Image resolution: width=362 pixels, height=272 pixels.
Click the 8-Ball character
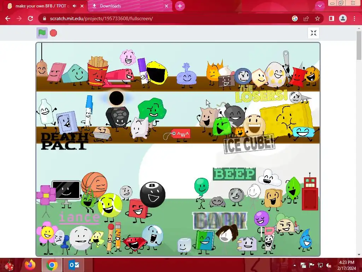point(153,194)
